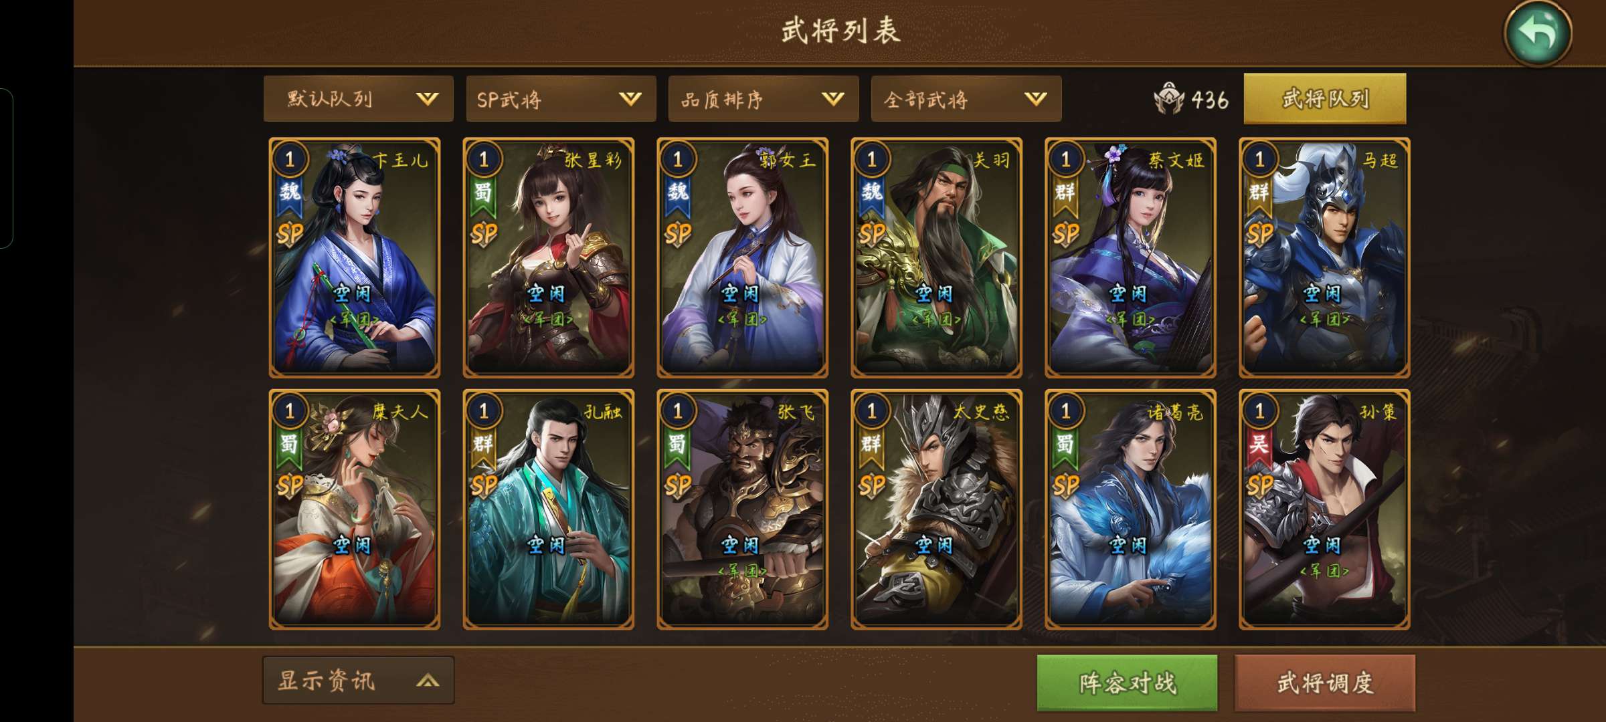Click the 武将调度 button
Viewport: 1606px width, 722px height.
tap(1325, 683)
